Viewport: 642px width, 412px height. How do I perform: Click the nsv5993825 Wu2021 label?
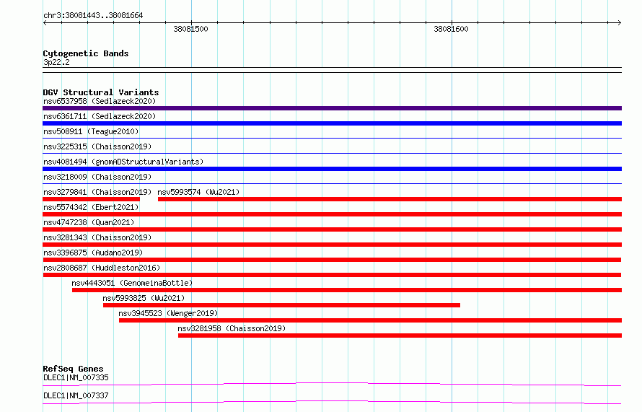(144, 298)
